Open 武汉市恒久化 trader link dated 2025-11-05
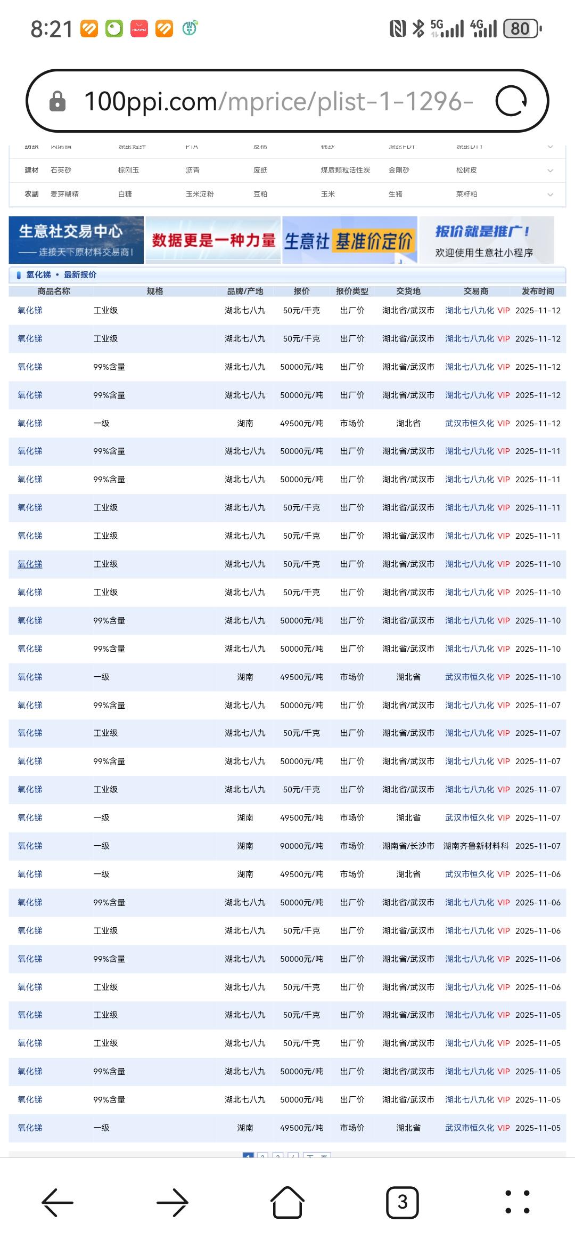Image resolution: width=575 pixels, height=1247 pixels. pos(470,1128)
